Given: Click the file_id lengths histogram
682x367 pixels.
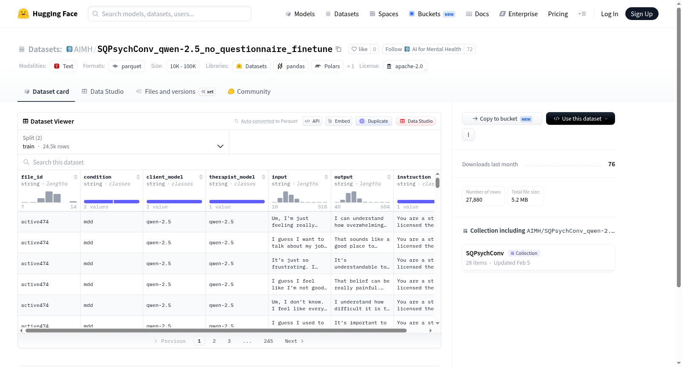Looking at the screenshot, I should point(49,197).
